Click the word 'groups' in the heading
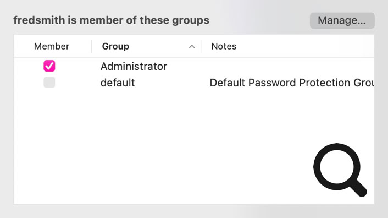Image resolution: width=388 pixels, height=218 pixels. coord(191,21)
